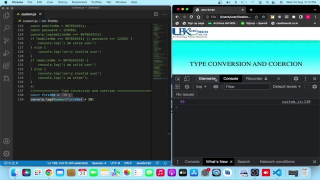Viewport: 320px width, 180px height.
Task: Open the top context dropdown
Action: click(201, 86)
